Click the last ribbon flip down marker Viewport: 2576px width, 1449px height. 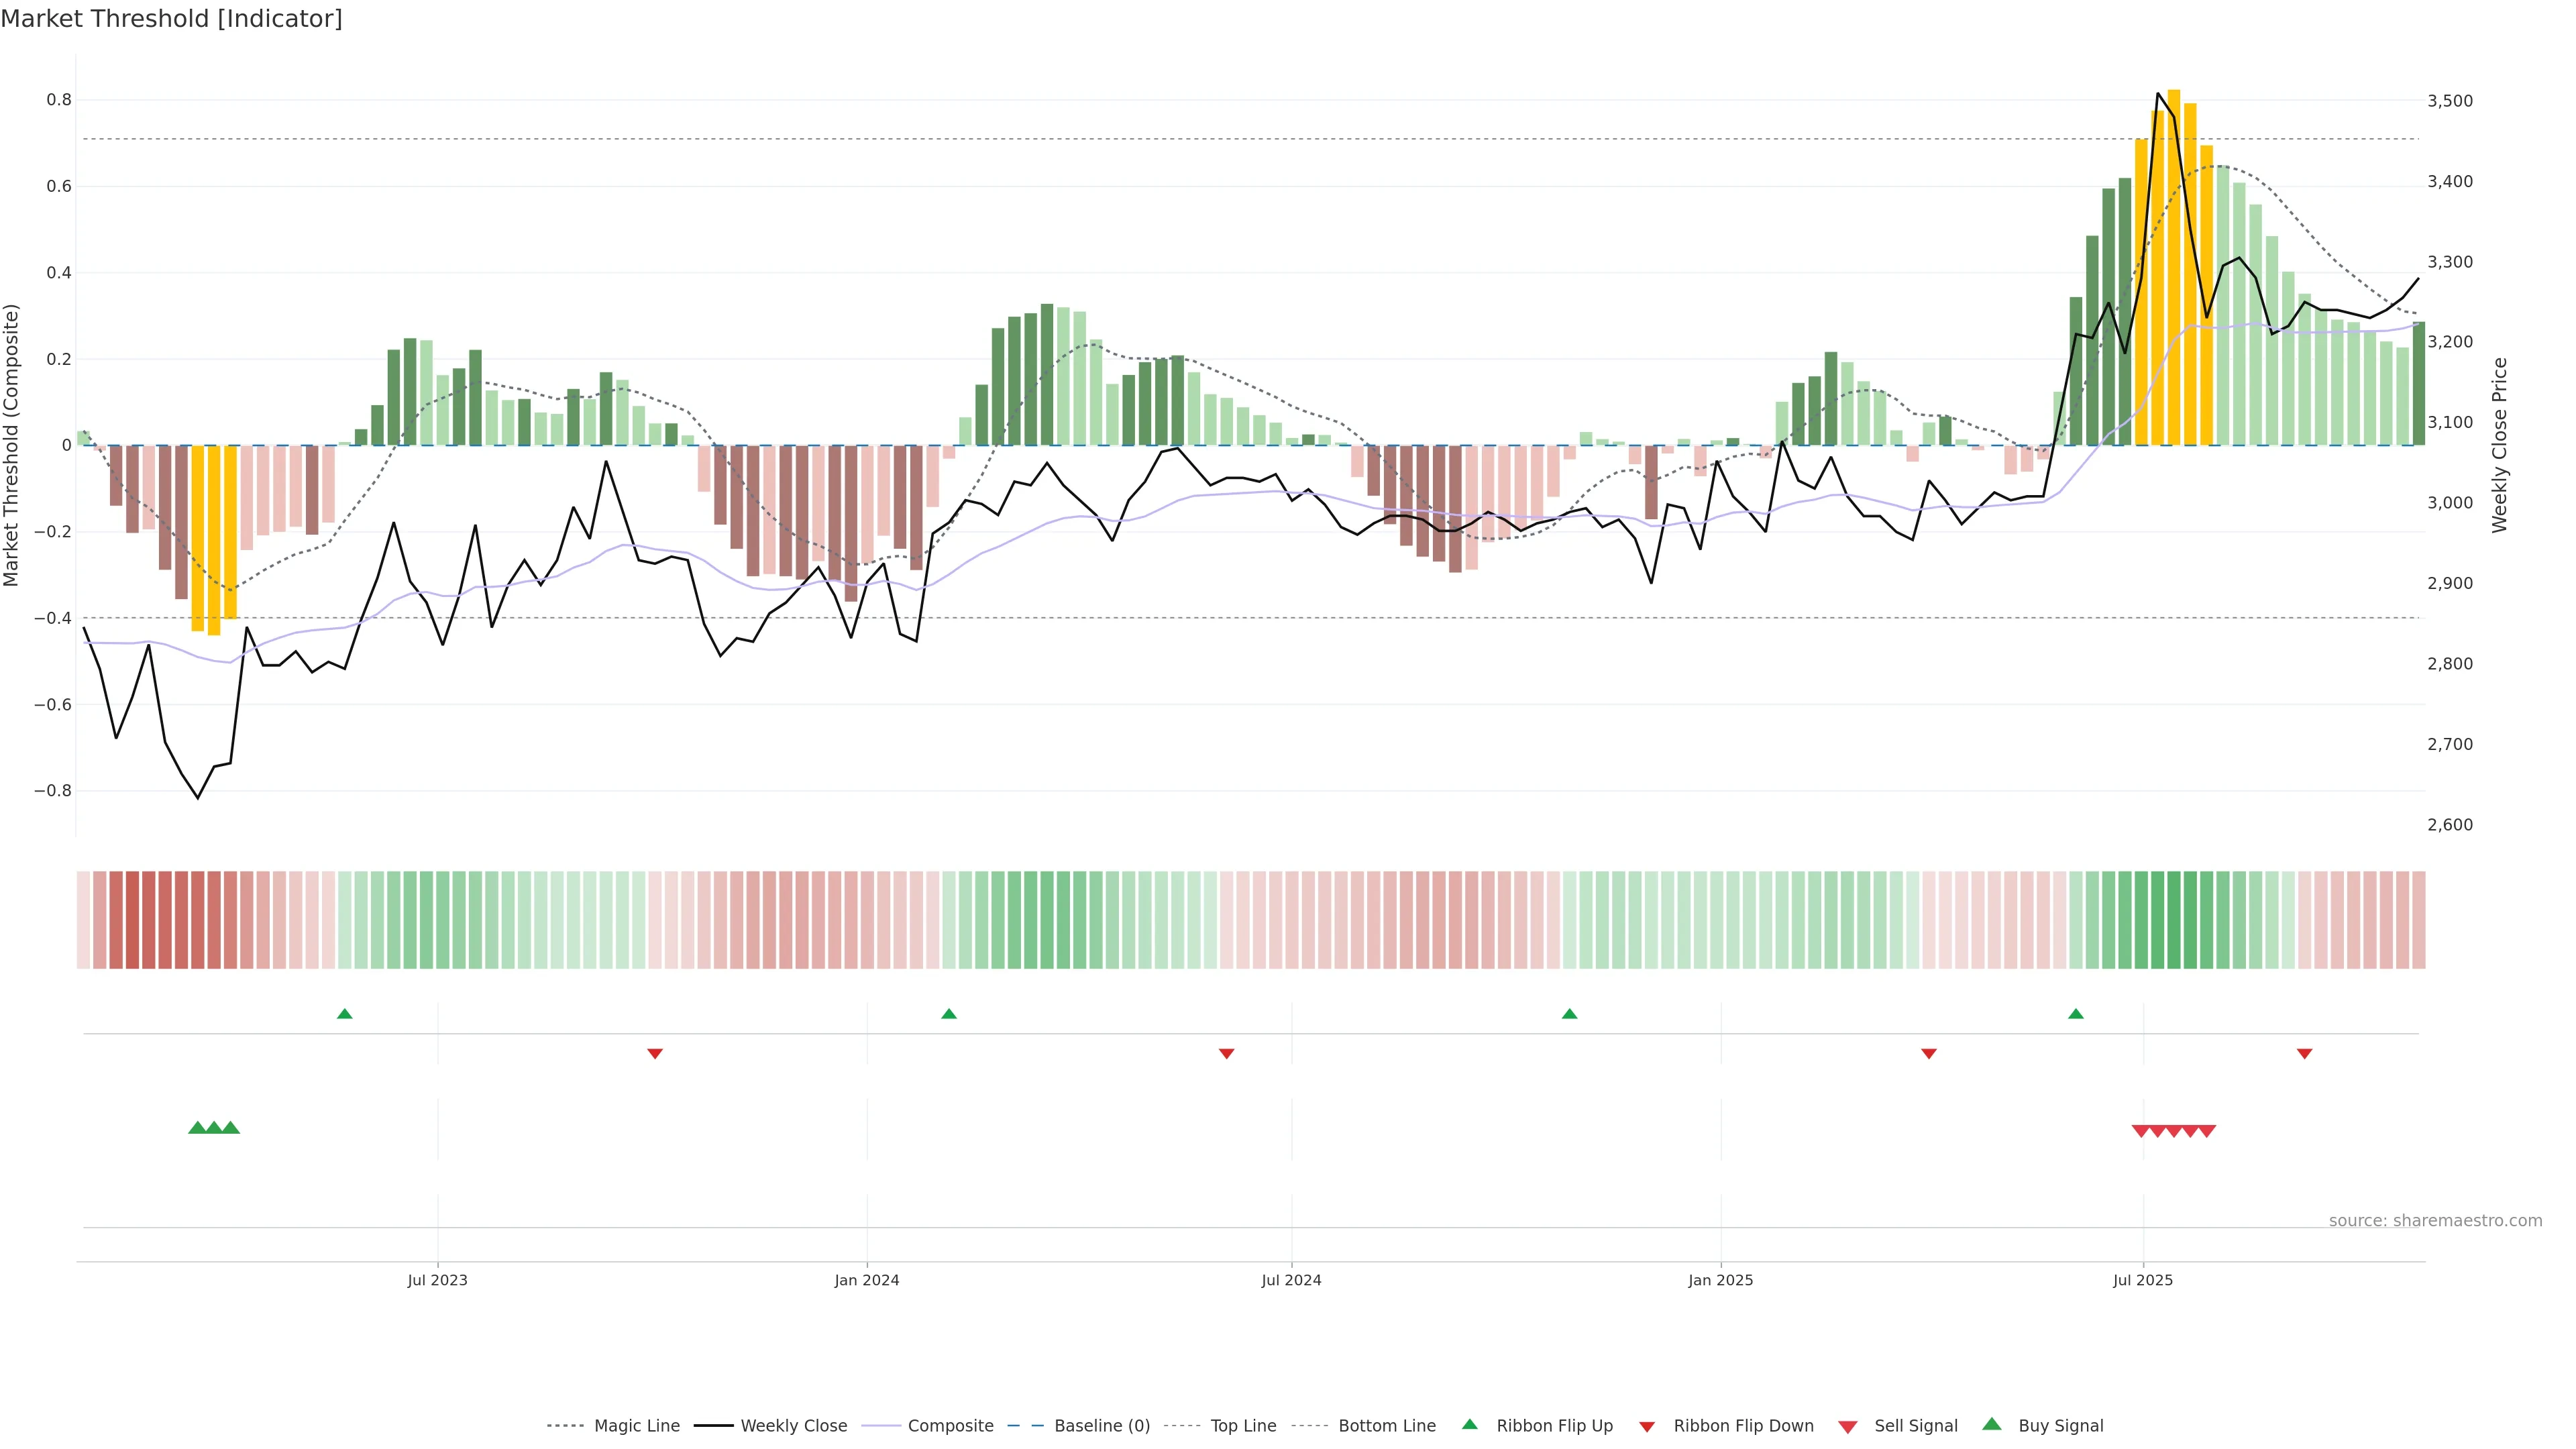pyautogui.click(x=2305, y=1053)
